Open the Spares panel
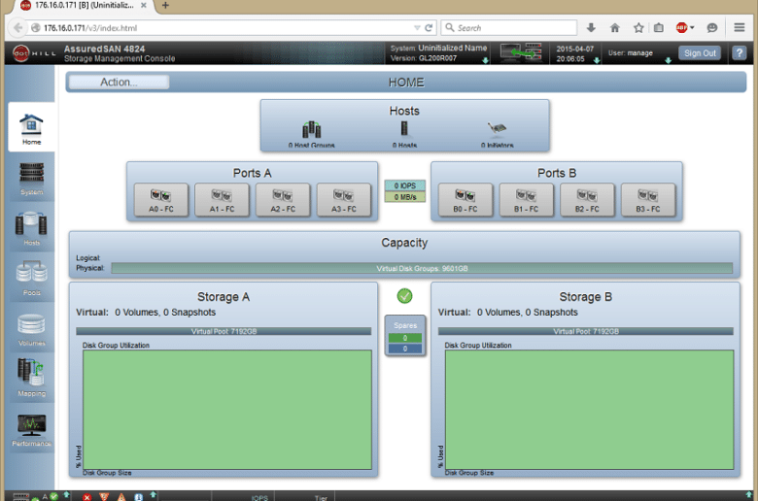 405,336
